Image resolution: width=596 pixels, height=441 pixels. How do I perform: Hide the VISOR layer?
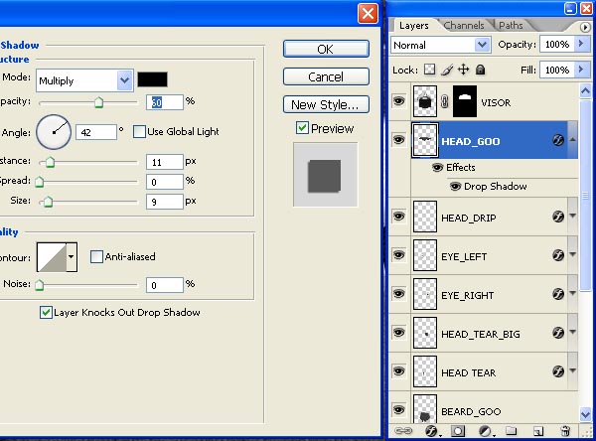[398, 101]
